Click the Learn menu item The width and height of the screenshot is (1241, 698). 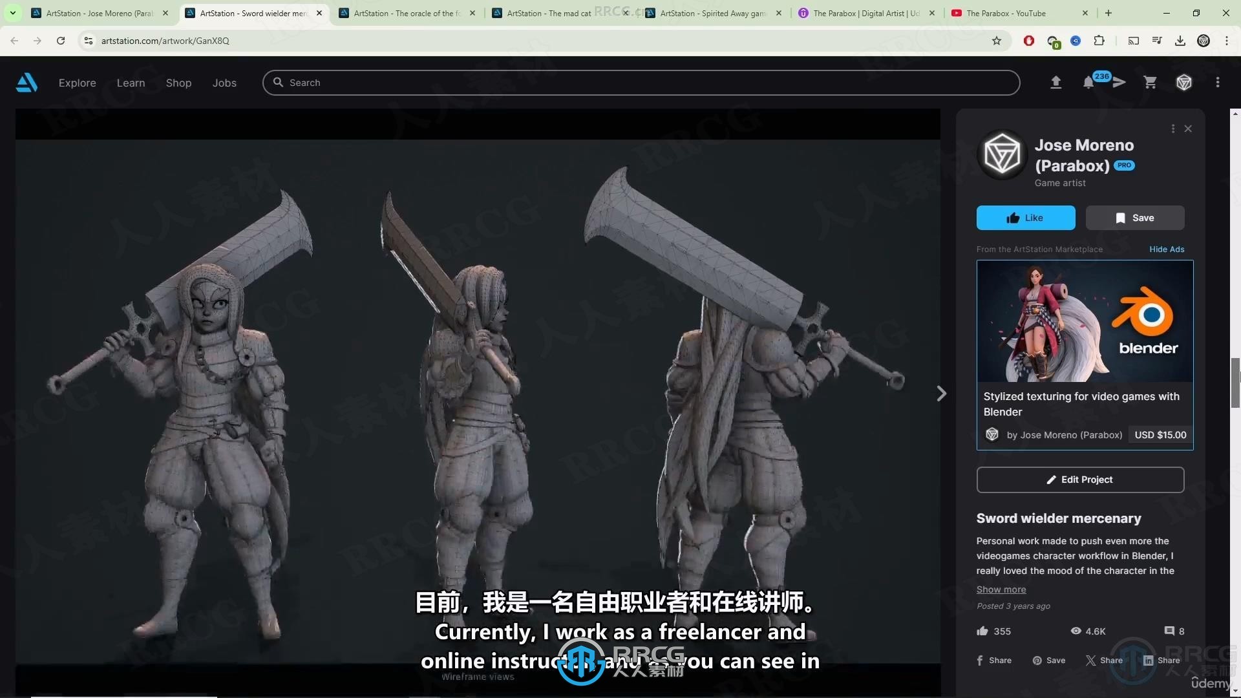[131, 82]
